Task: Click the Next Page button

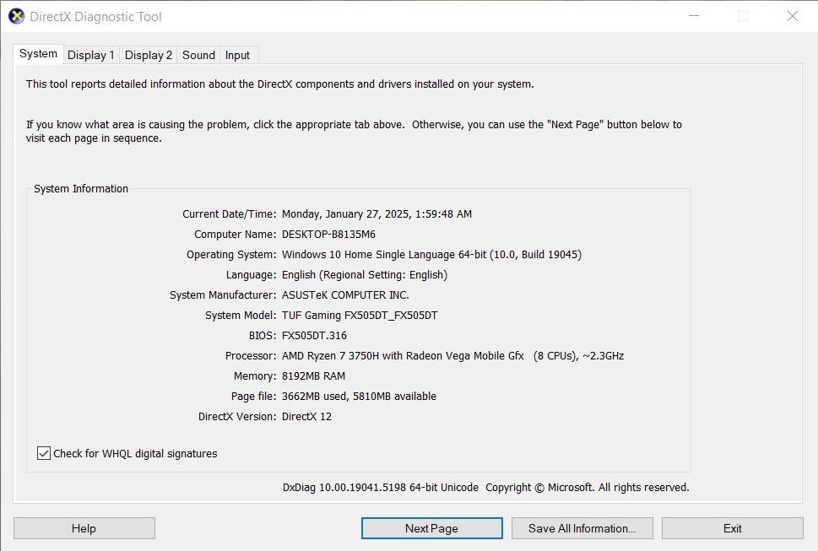Action: [x=431, y=527]
